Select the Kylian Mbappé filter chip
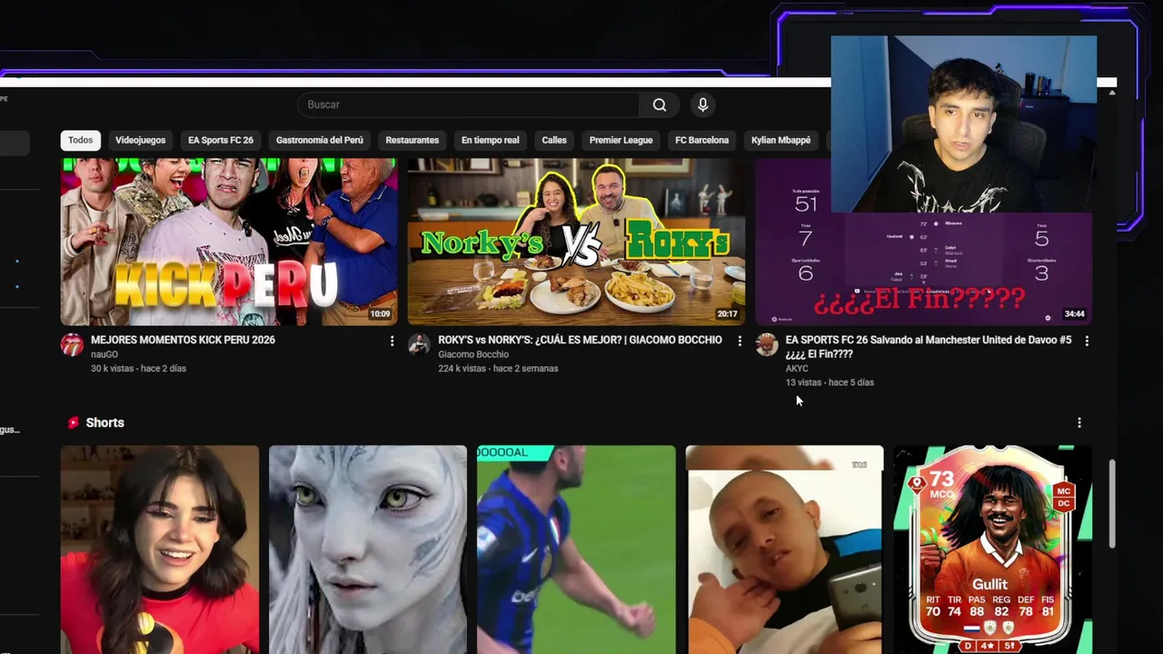 pos(780,140)
